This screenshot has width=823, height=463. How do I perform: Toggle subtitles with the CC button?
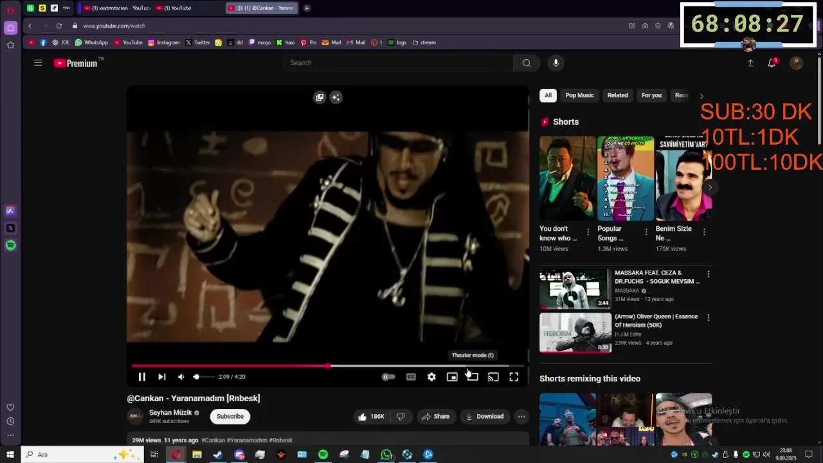pyautogui.click(x=411, y=377)
